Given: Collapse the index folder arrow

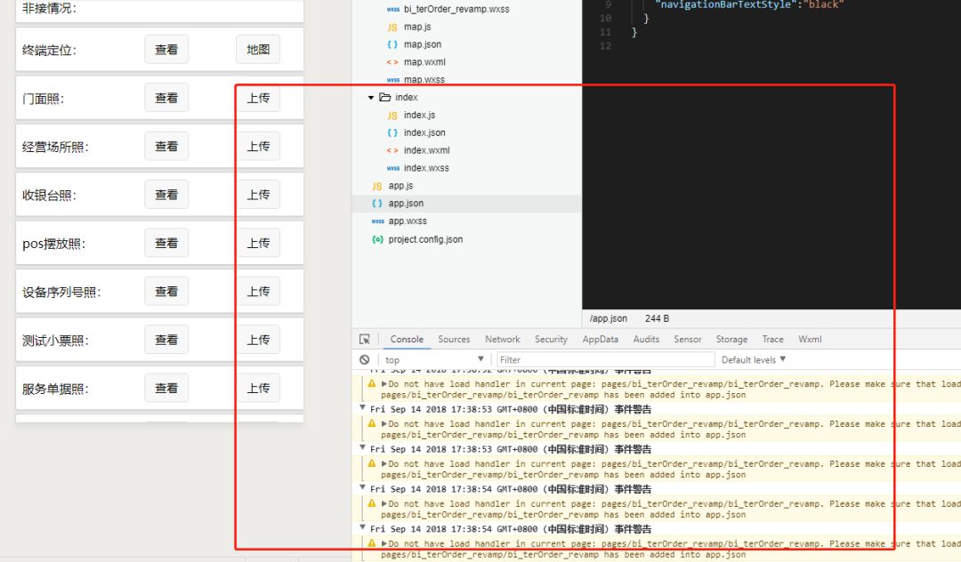Looking at the screenshot, I should [371, 97].
